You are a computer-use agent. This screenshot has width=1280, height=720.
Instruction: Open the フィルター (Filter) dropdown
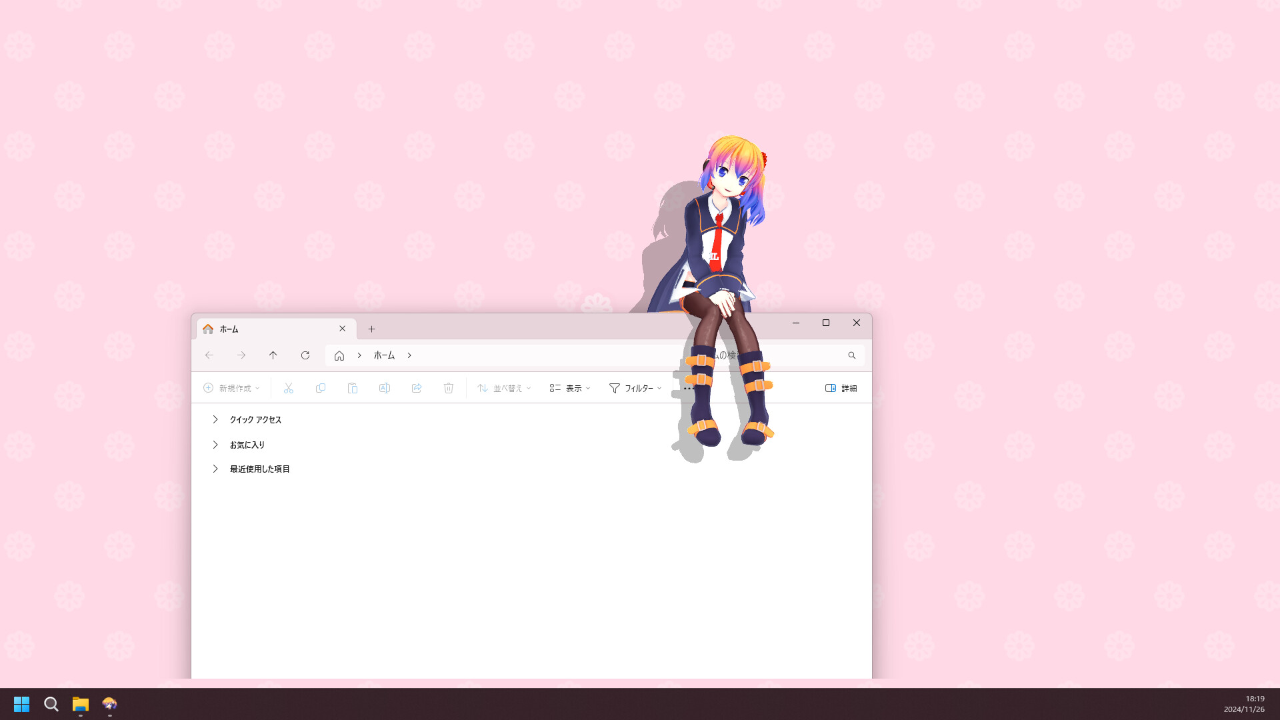(634, 387)
